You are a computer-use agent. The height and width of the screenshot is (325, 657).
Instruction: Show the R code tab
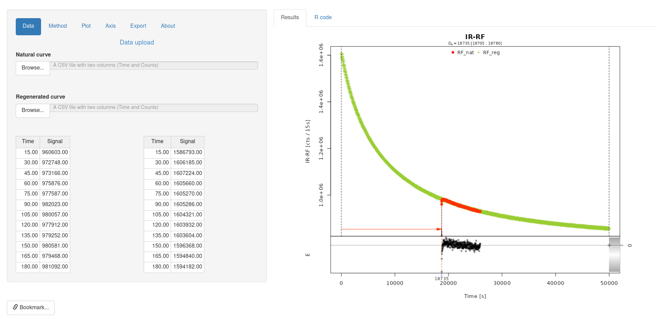click(323, 17)
